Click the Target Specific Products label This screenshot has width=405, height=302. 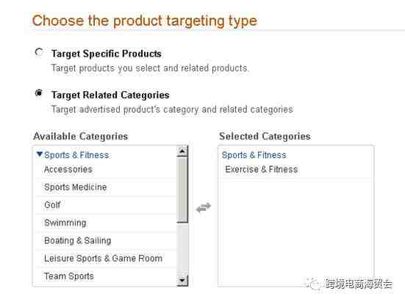pos(107,54)
